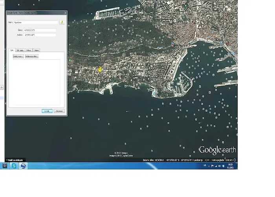This screenshot has width=275, height=197.
Task: Select the Opis description tab
Action: (x=12, y=50)
